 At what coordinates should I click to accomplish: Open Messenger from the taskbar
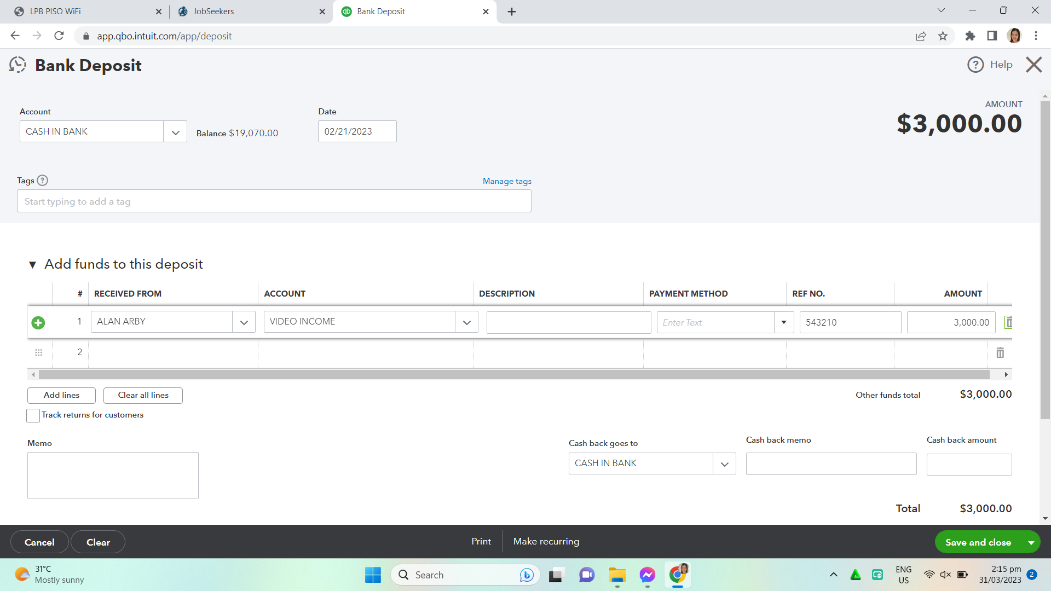(647, 575)
